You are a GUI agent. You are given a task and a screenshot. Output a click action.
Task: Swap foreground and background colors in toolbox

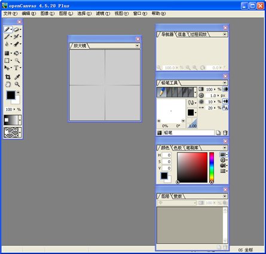[x=18, y=93]
